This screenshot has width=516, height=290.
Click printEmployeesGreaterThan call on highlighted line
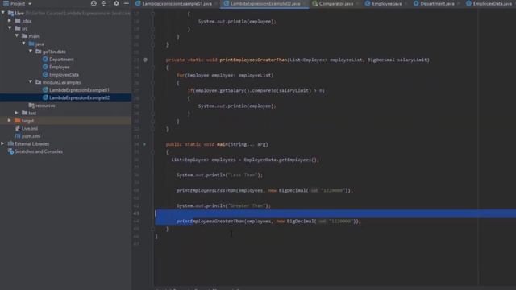click(x=210, y=222)
